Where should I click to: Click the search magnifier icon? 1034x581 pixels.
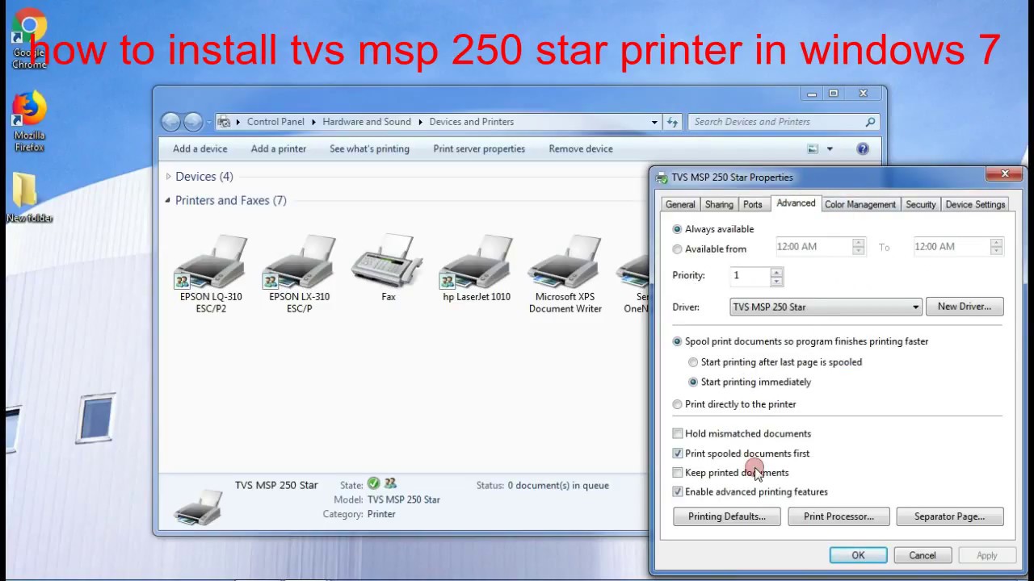tap(870, 122)
